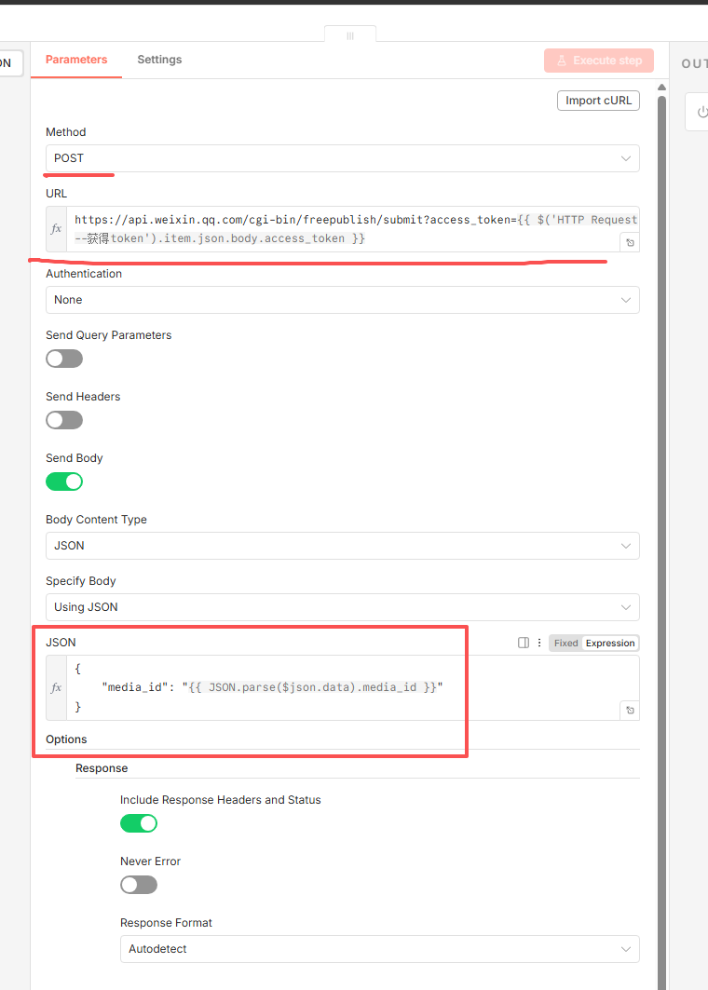Click the fx icon beside the URL

tap(57, 229)
